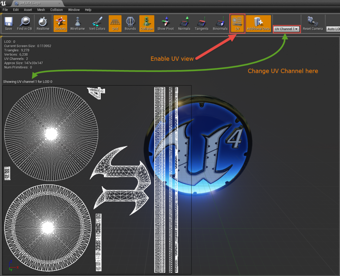Click Approx Size: 147x33x147 text
Image resolution: width=340 pixels, height=276 pixels.
pyautogui.click(x=24, y=63)
